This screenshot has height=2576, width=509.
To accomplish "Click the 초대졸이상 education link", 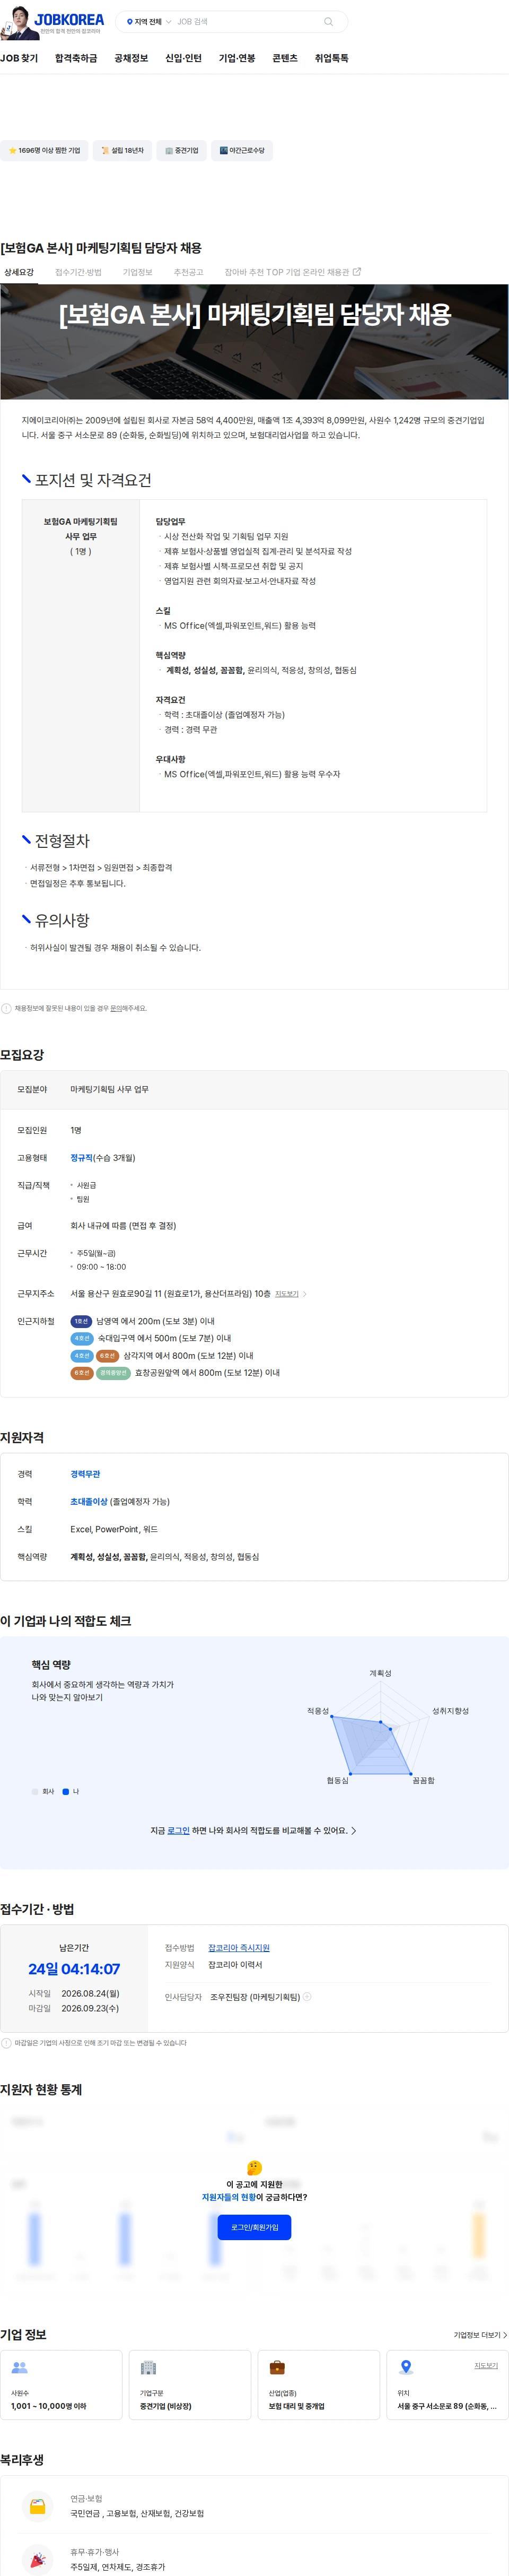I will pyautogui.click(x=89, y=1503).
